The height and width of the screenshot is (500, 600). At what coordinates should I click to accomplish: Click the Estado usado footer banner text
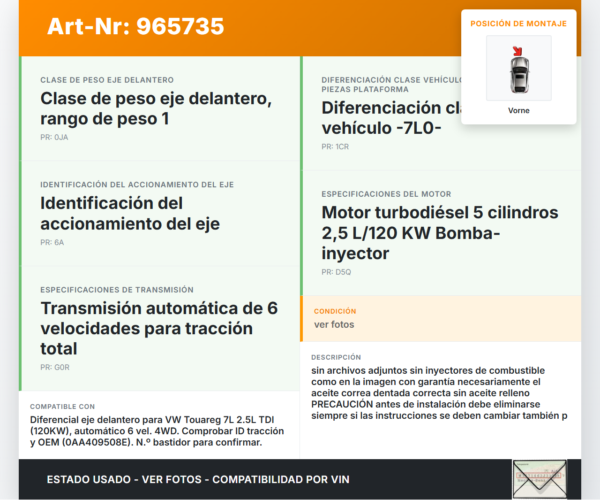pyautogui.click(x=198, y=479)
